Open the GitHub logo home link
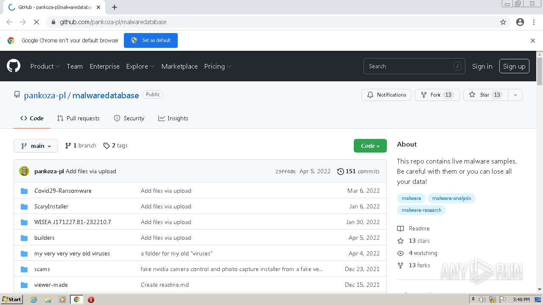 pyautogui.click(x=14, y=66)
